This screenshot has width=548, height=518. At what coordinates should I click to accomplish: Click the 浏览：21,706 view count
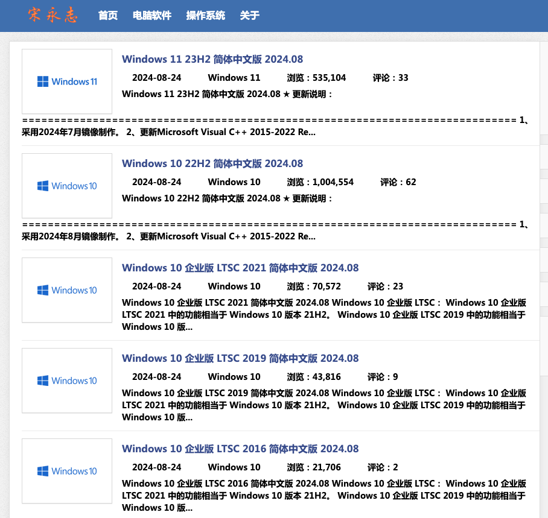[x=314, y=467]
